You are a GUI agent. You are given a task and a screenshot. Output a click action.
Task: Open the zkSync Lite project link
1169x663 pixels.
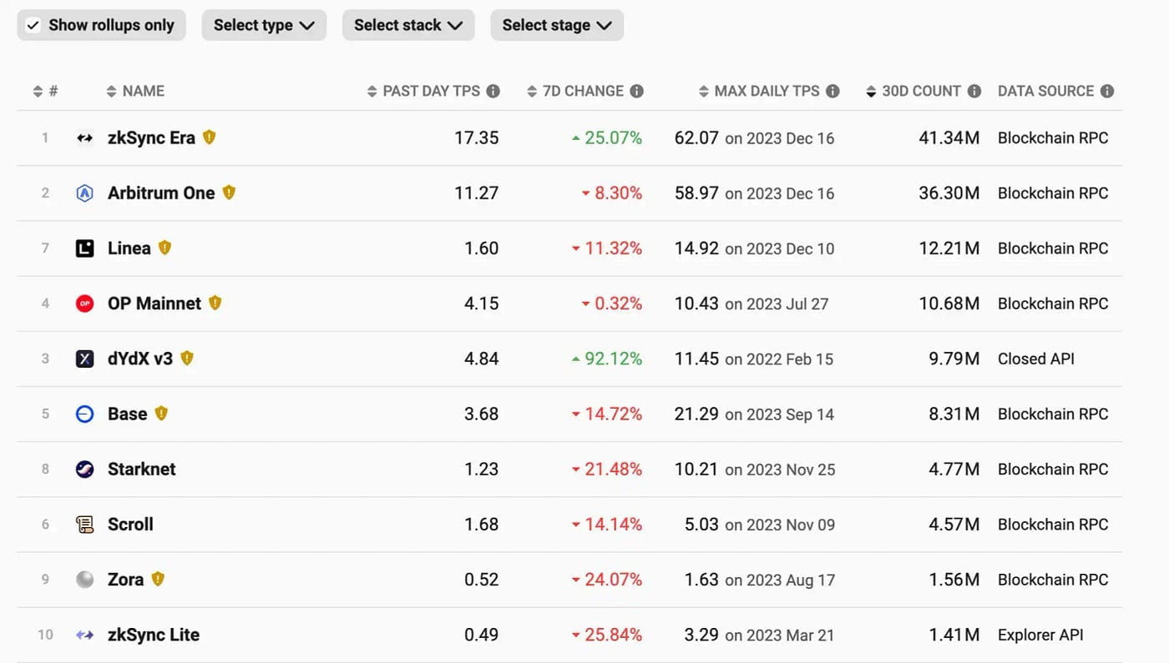(154, 635)
